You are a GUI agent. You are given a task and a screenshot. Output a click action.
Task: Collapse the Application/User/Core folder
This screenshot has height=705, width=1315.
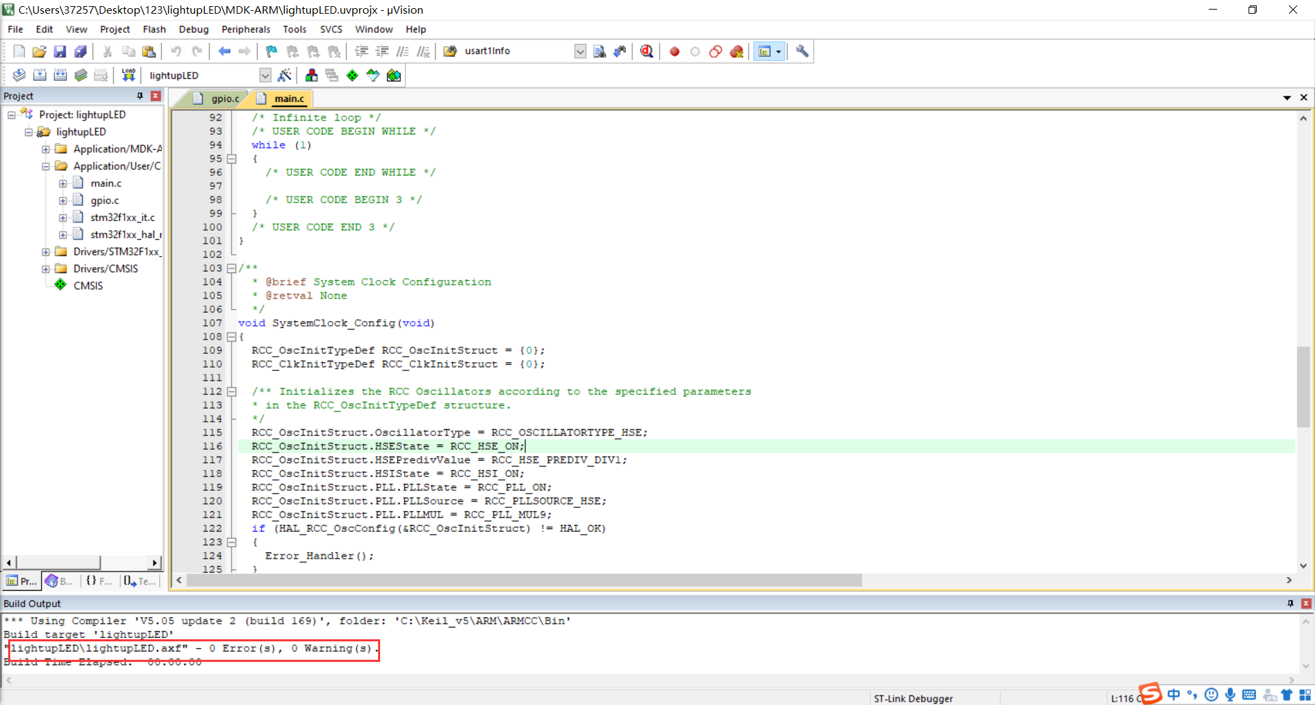46,166
